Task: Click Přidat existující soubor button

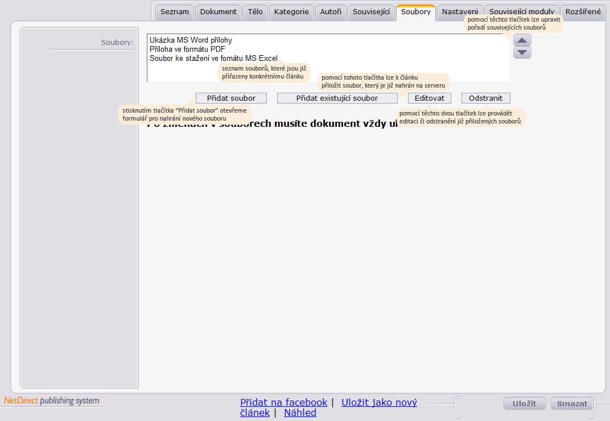Action: [x=337, y=98]
